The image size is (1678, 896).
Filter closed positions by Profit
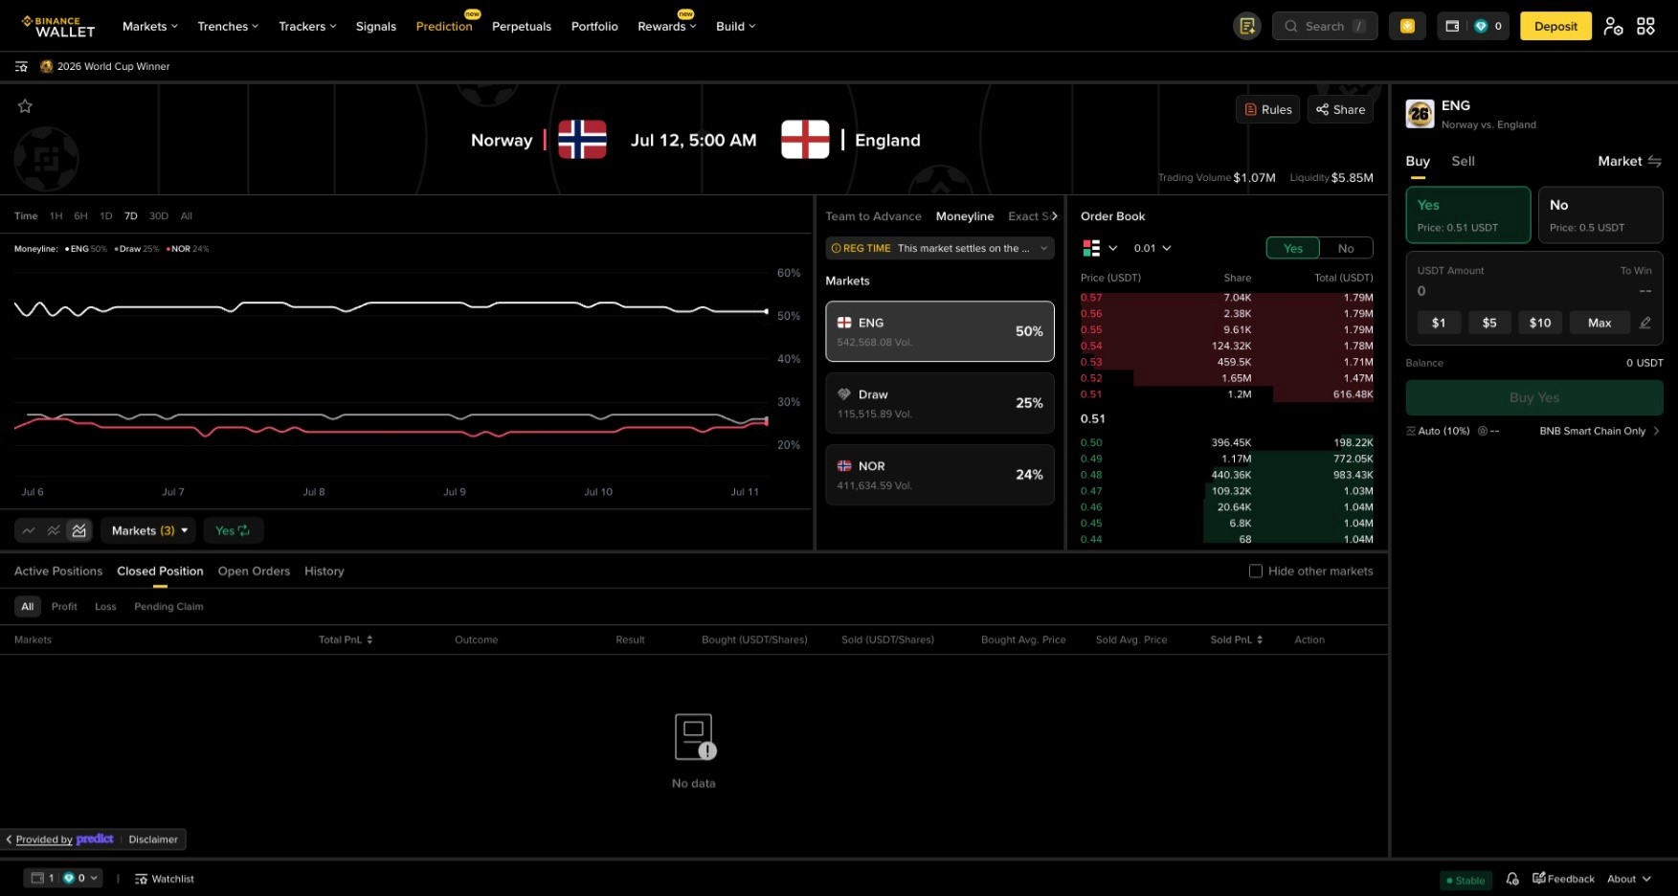(64, 606)
